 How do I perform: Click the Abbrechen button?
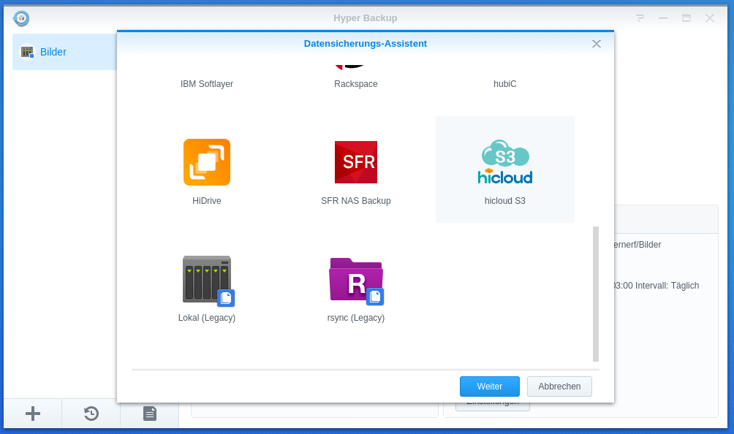(559, 387)
